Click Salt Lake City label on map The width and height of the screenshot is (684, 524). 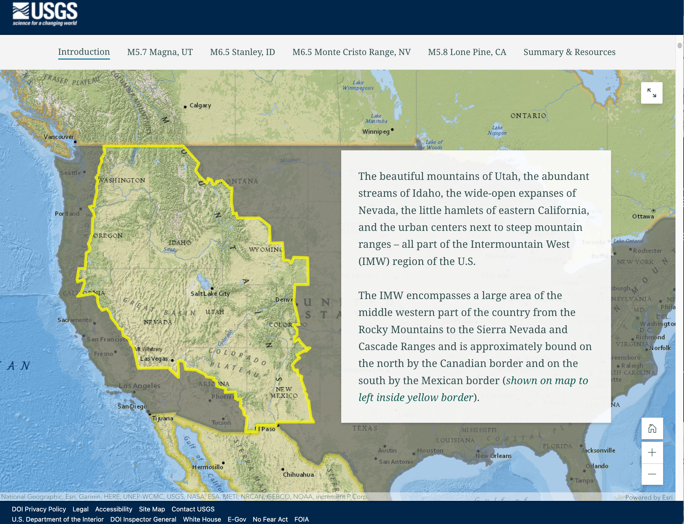point(210,293)
